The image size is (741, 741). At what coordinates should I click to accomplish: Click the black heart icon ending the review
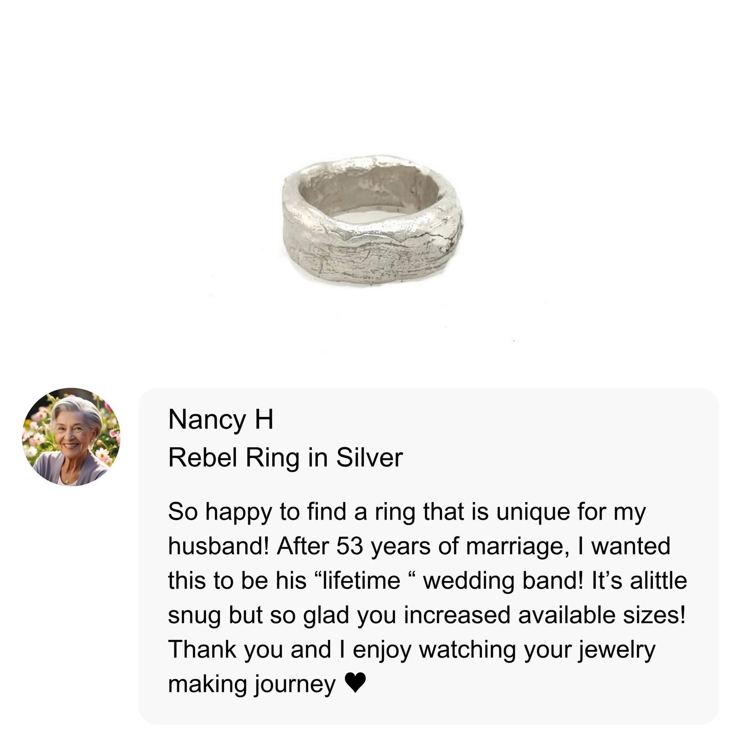[355, 683]
